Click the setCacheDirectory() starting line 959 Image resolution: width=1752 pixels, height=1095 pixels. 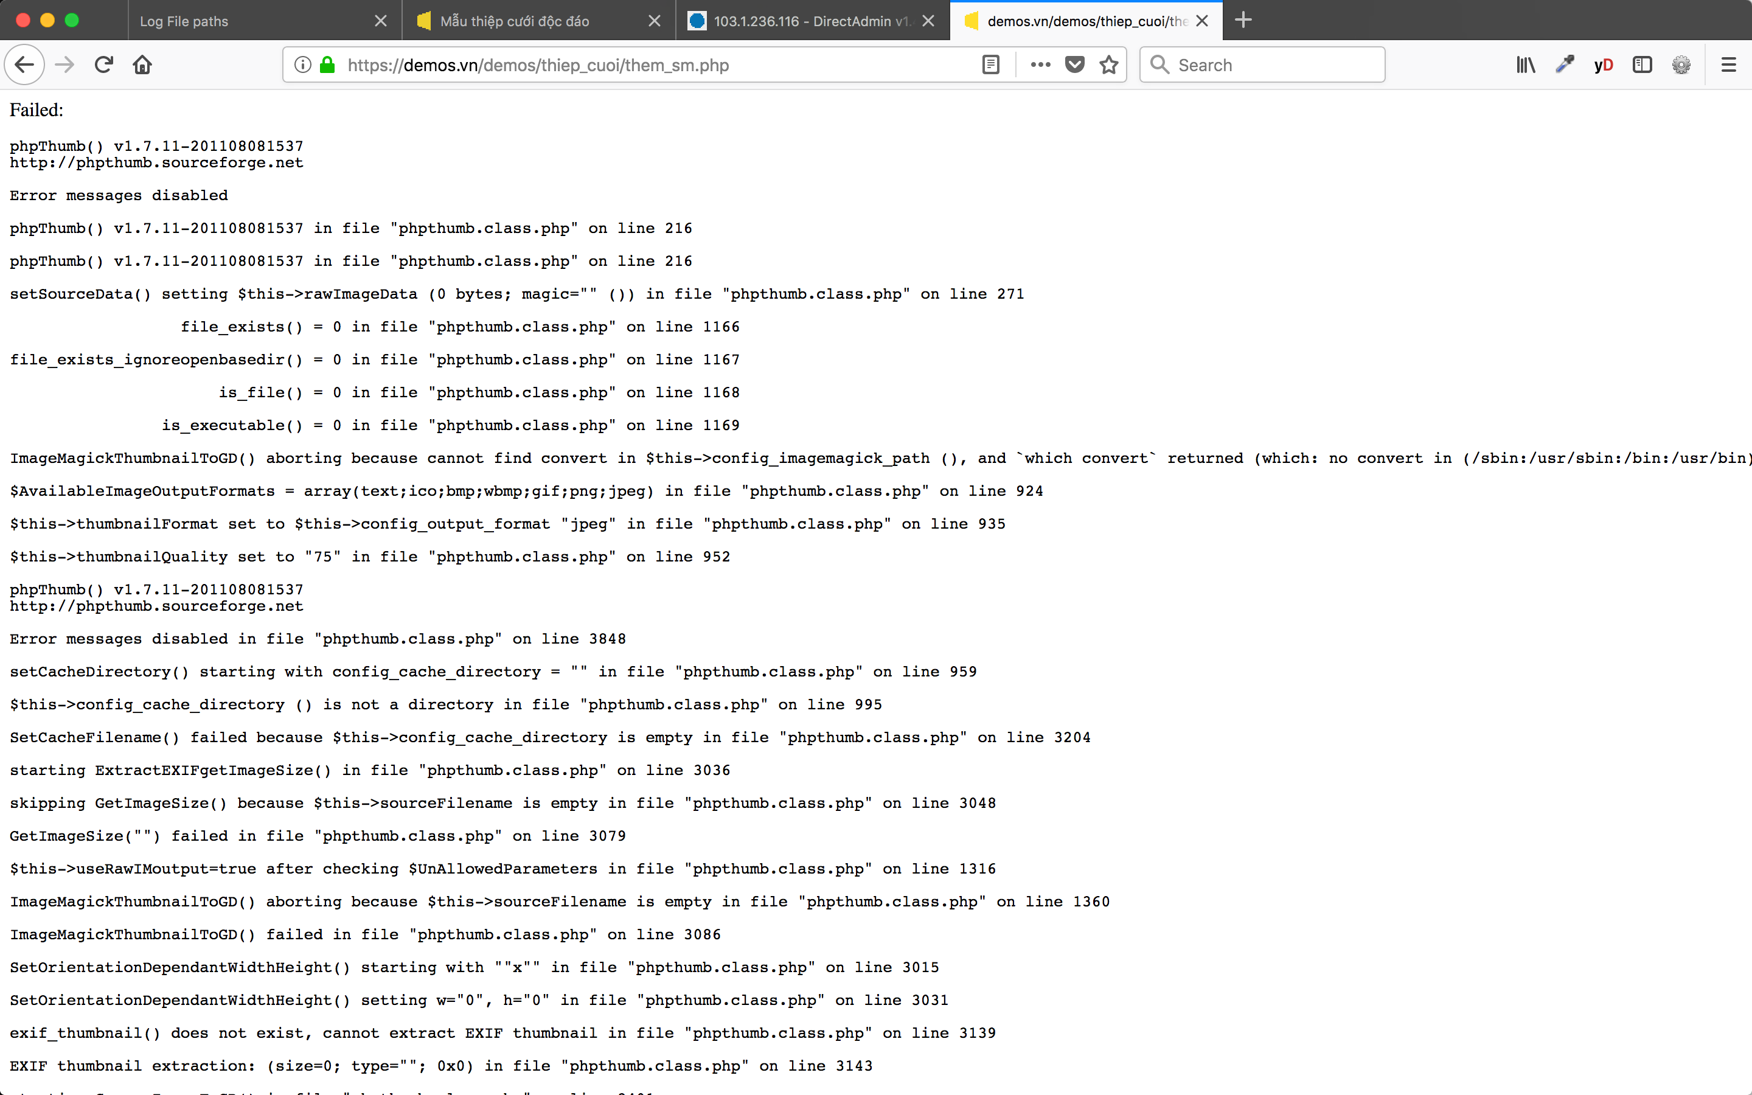493,672
